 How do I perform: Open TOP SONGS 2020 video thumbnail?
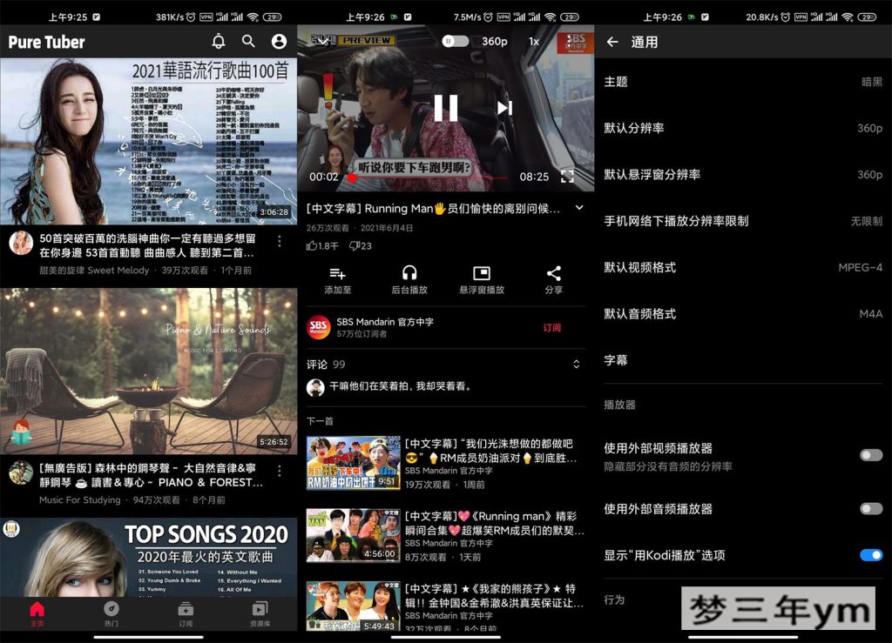(148, 557)
